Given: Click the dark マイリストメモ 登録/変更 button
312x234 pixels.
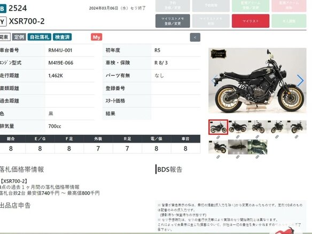Looking at the screenshot, I should (x=173, y=21).
